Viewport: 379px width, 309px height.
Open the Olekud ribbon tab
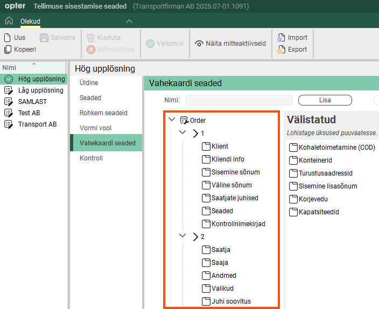pyautogui.click(x=30, y=22)
